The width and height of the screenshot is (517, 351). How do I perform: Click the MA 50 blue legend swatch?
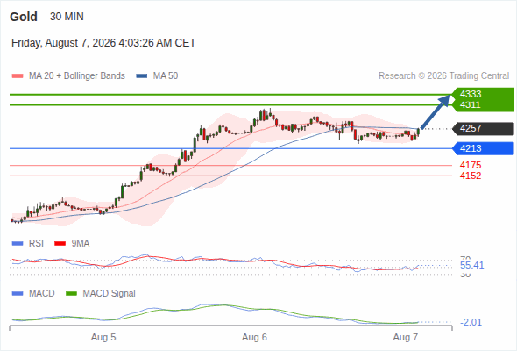[x=142, y=76]
